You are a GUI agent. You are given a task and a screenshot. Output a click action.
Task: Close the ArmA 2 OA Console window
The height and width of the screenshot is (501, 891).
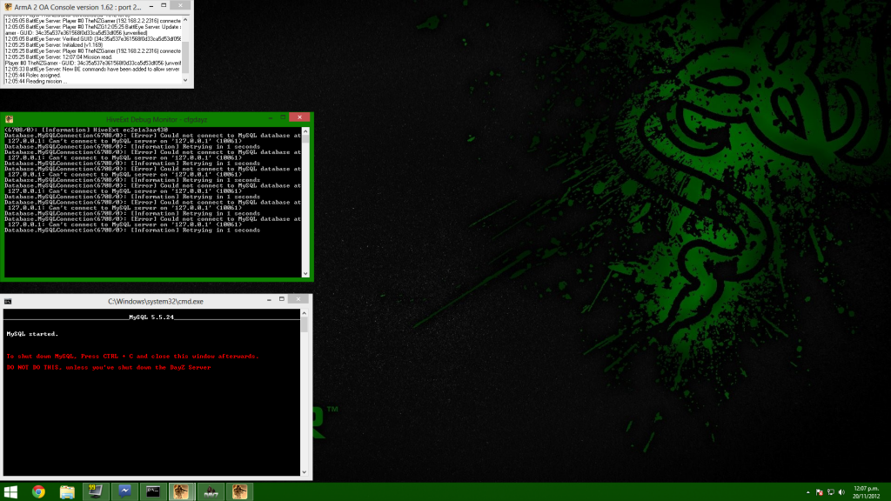pos(181,6)
